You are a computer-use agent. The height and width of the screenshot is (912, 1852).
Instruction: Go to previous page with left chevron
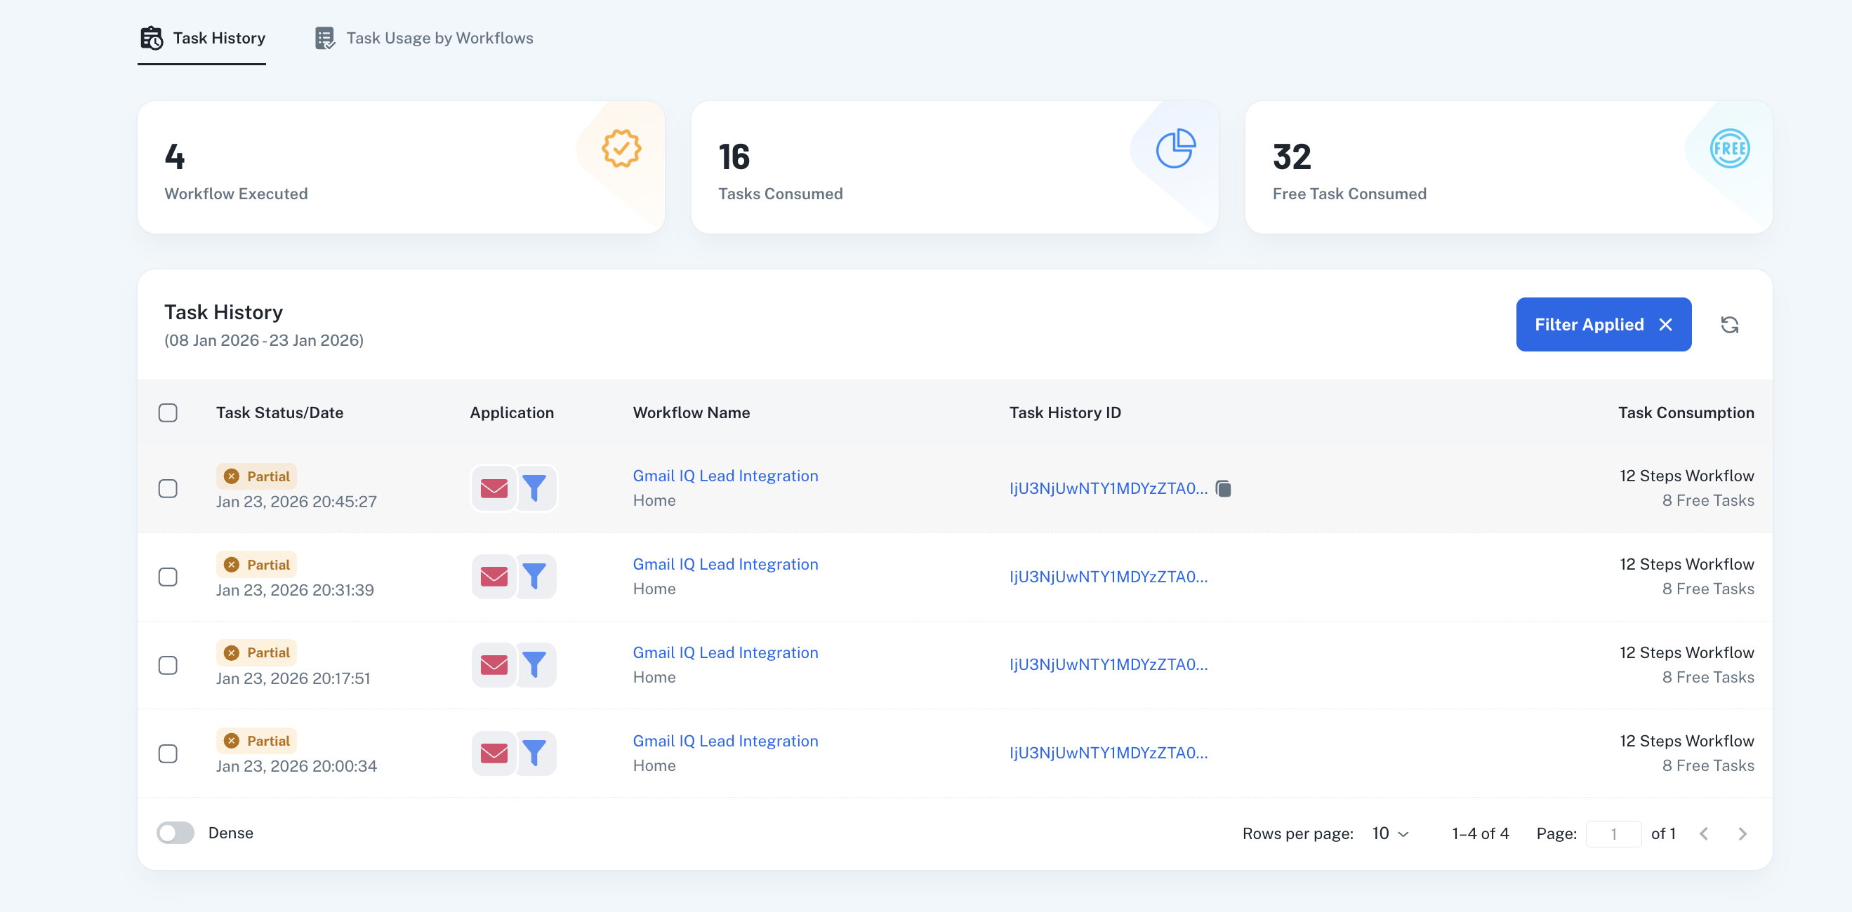pos(1703,833)
